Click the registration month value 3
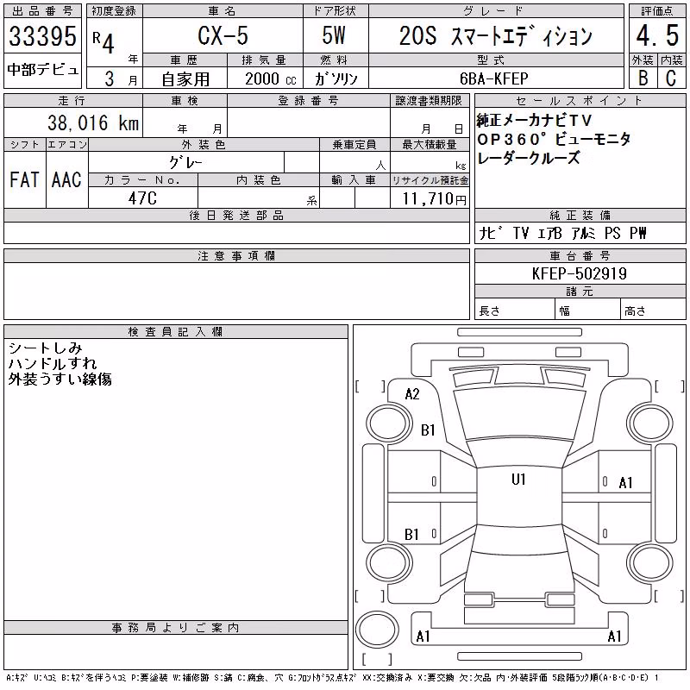Viewport: 690px width, 690px height. 110,78
